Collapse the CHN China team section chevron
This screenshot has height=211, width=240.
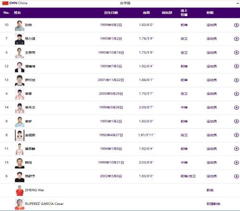coord(238,3)
